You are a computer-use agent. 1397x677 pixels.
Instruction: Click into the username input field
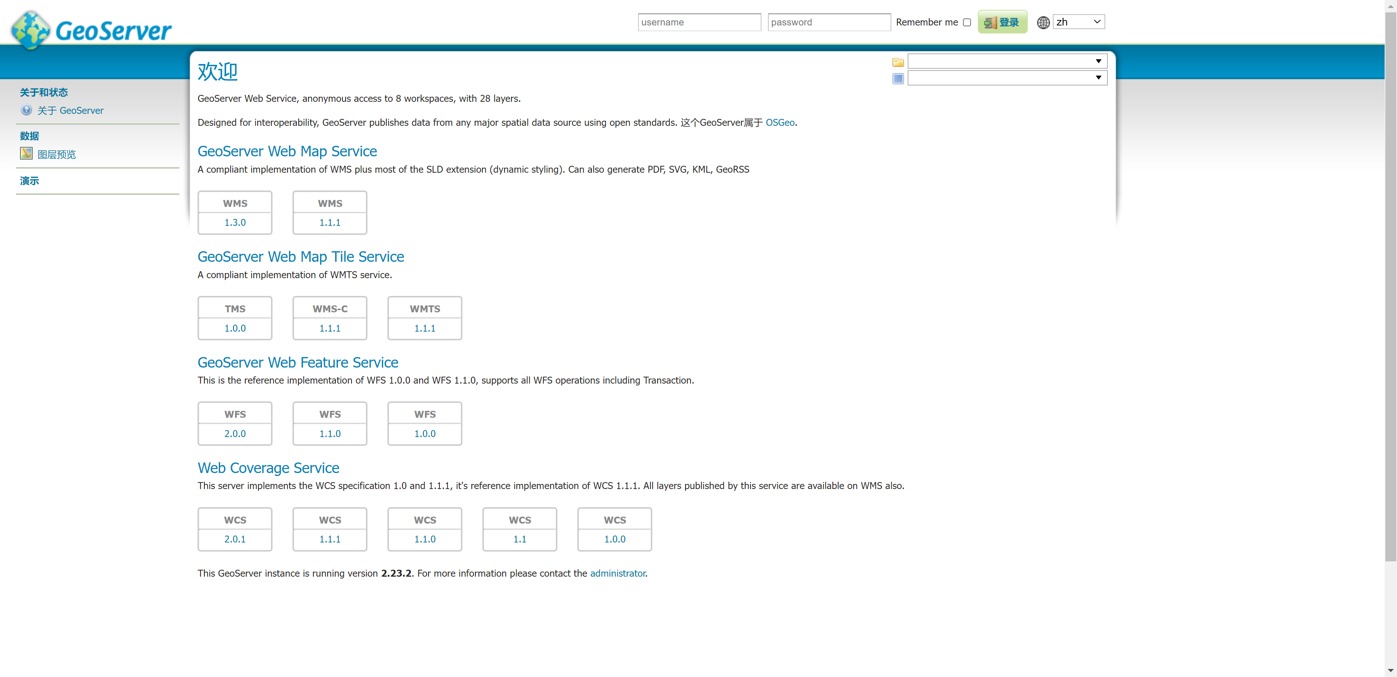pyautogui.click(x=699, y=22)
